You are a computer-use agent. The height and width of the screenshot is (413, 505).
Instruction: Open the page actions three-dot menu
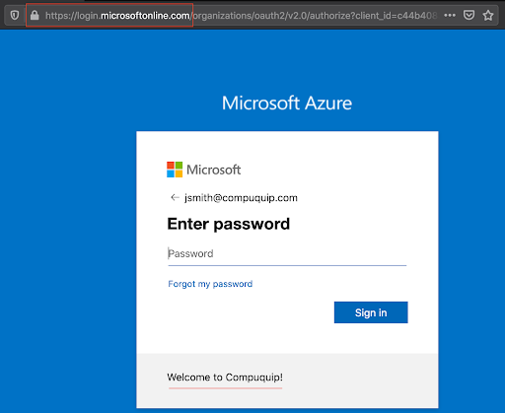point(450,15)
